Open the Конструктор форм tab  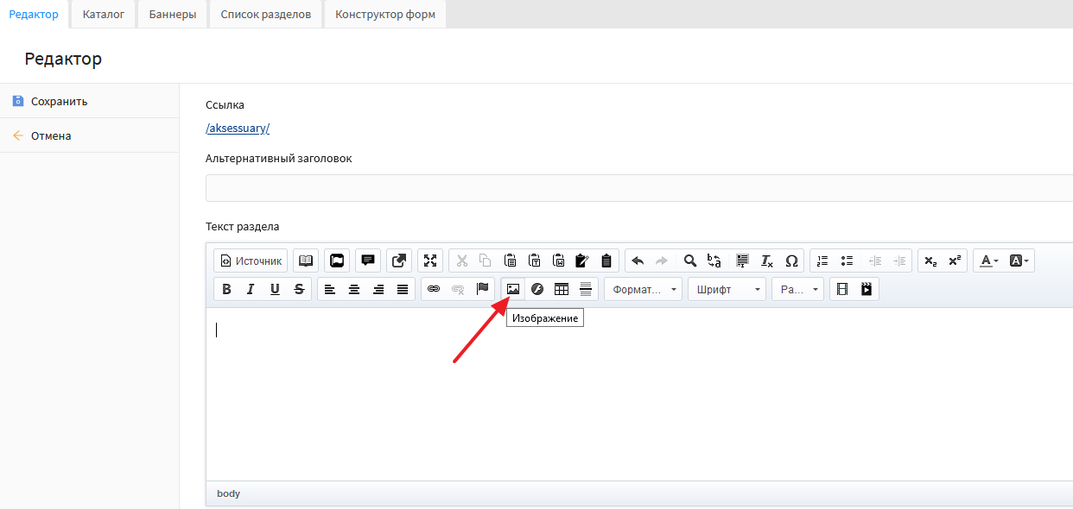click(x=385, y=15)
